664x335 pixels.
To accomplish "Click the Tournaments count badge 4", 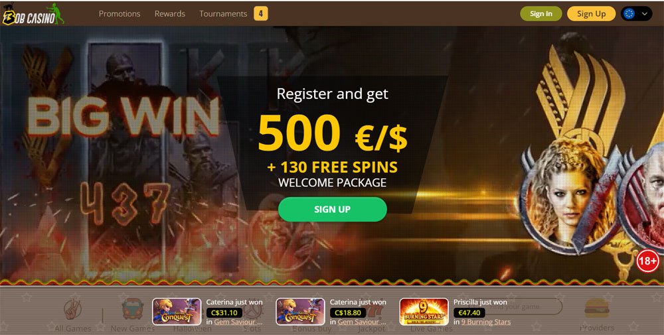I will (x=260, y=13).
